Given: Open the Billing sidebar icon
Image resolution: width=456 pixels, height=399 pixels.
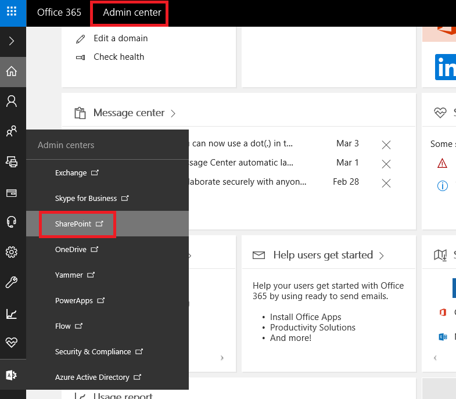Looking at the screenshot, I should [12, 193].
